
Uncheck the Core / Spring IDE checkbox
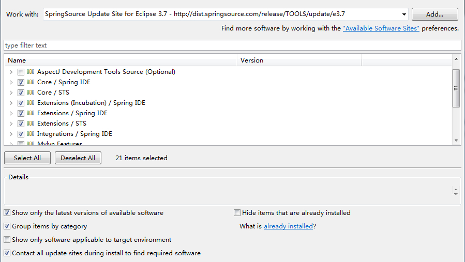click(x=21, y=82)
